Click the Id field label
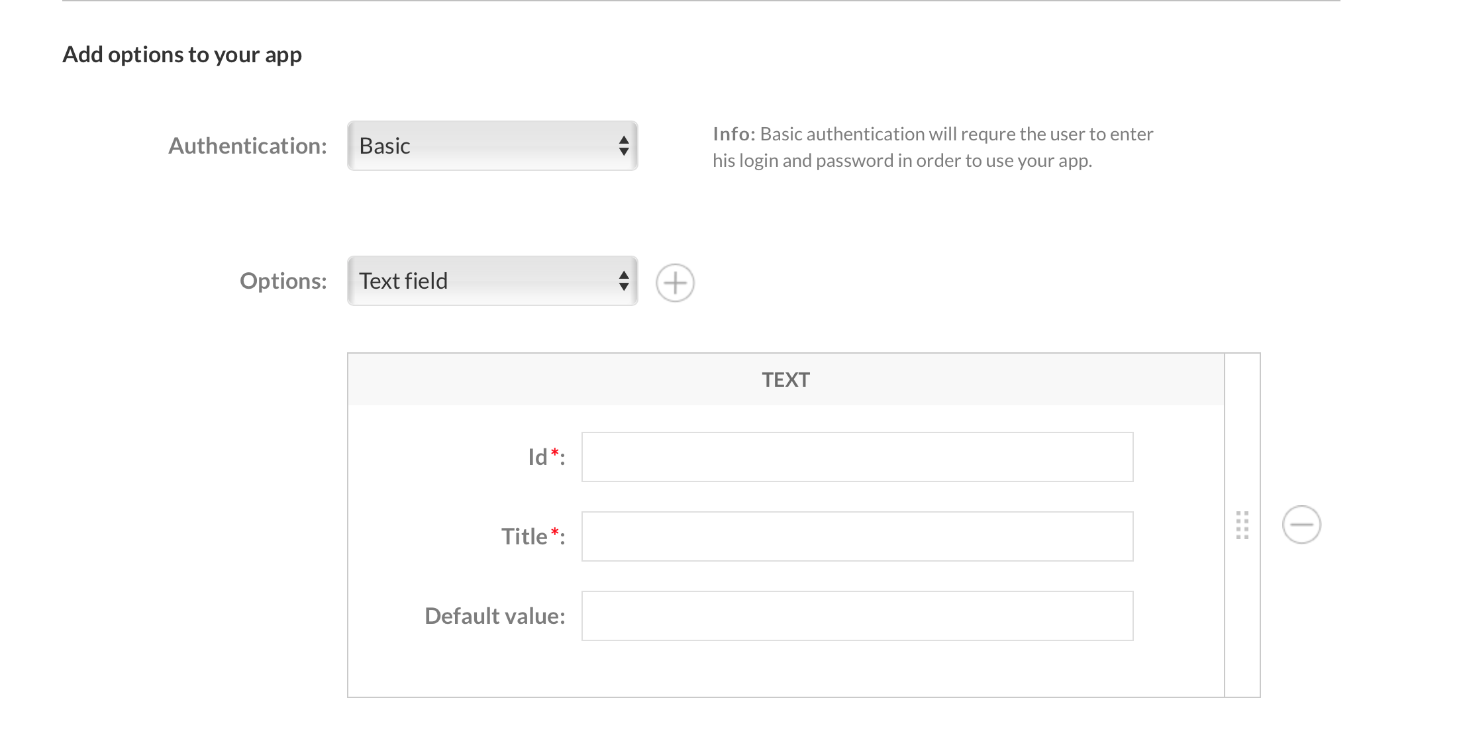Viewport: 1461px width, 751px height. (537, 457)
